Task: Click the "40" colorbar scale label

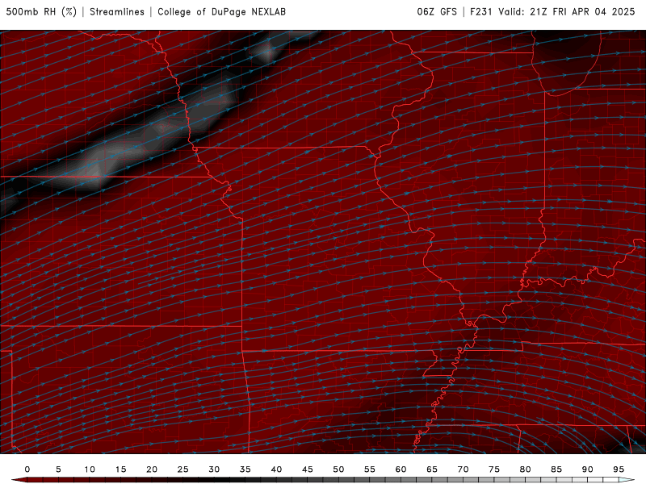Action: click(276, 469)
